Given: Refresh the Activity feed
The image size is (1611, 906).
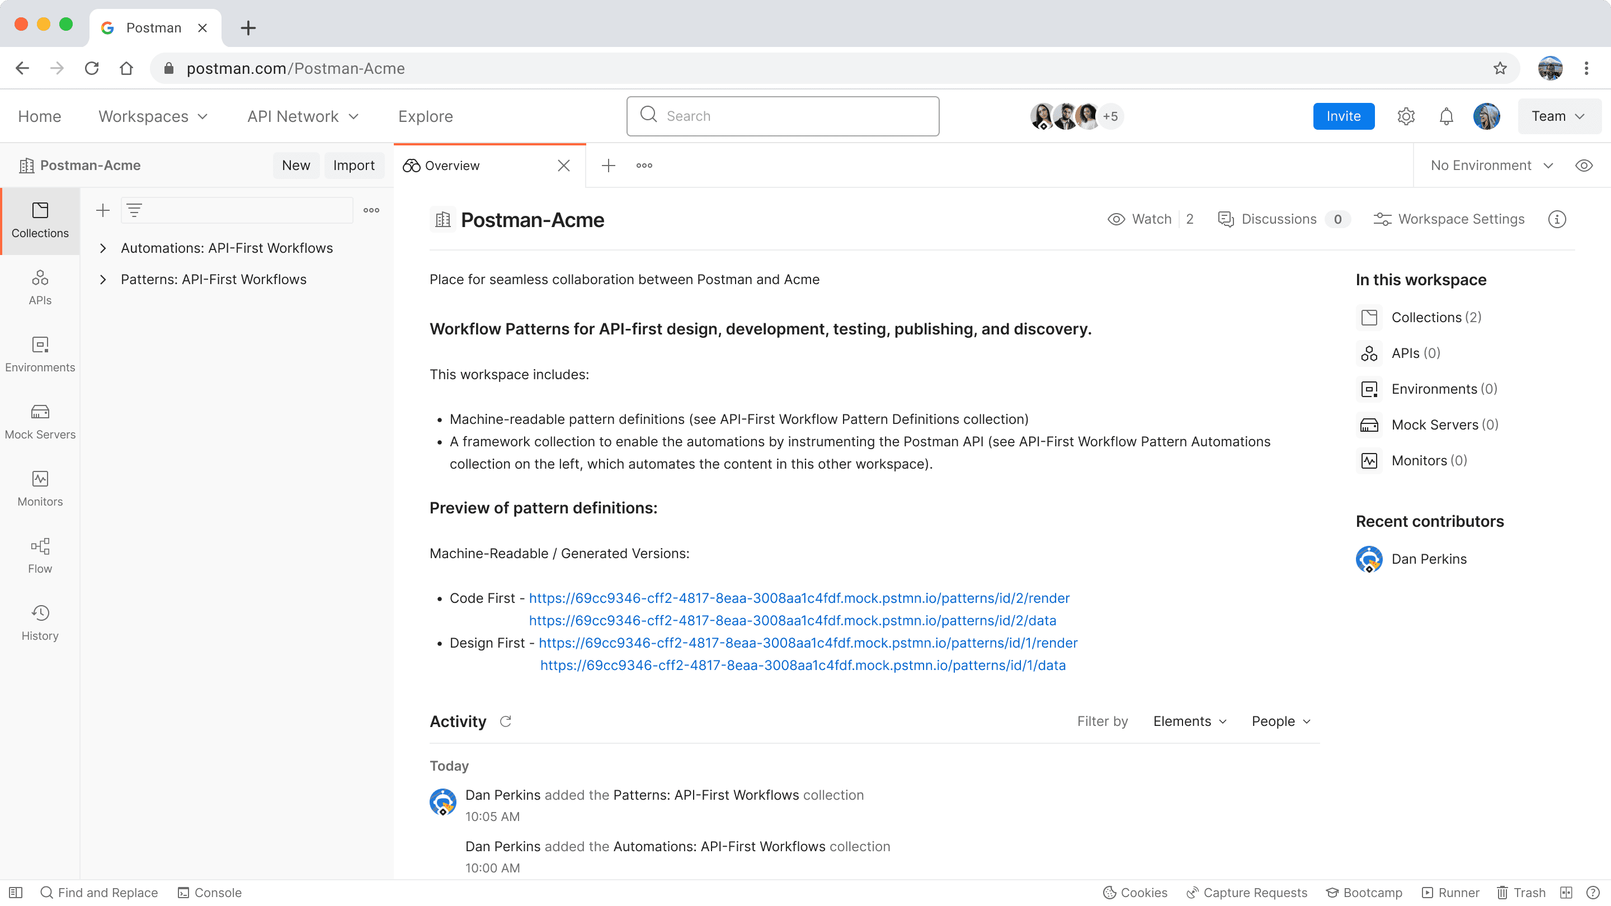Looking at the screenshot, I should (506, 721).
